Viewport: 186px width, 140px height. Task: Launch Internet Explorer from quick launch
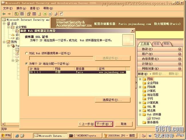pyautogui.click(x=17, y=136)
